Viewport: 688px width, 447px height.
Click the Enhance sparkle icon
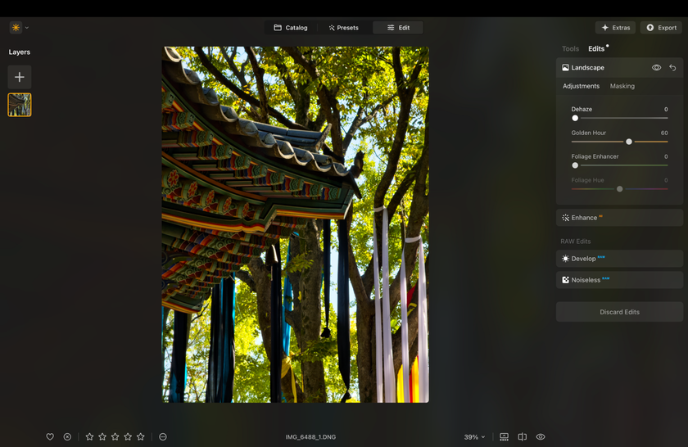(x=566, y=218)
